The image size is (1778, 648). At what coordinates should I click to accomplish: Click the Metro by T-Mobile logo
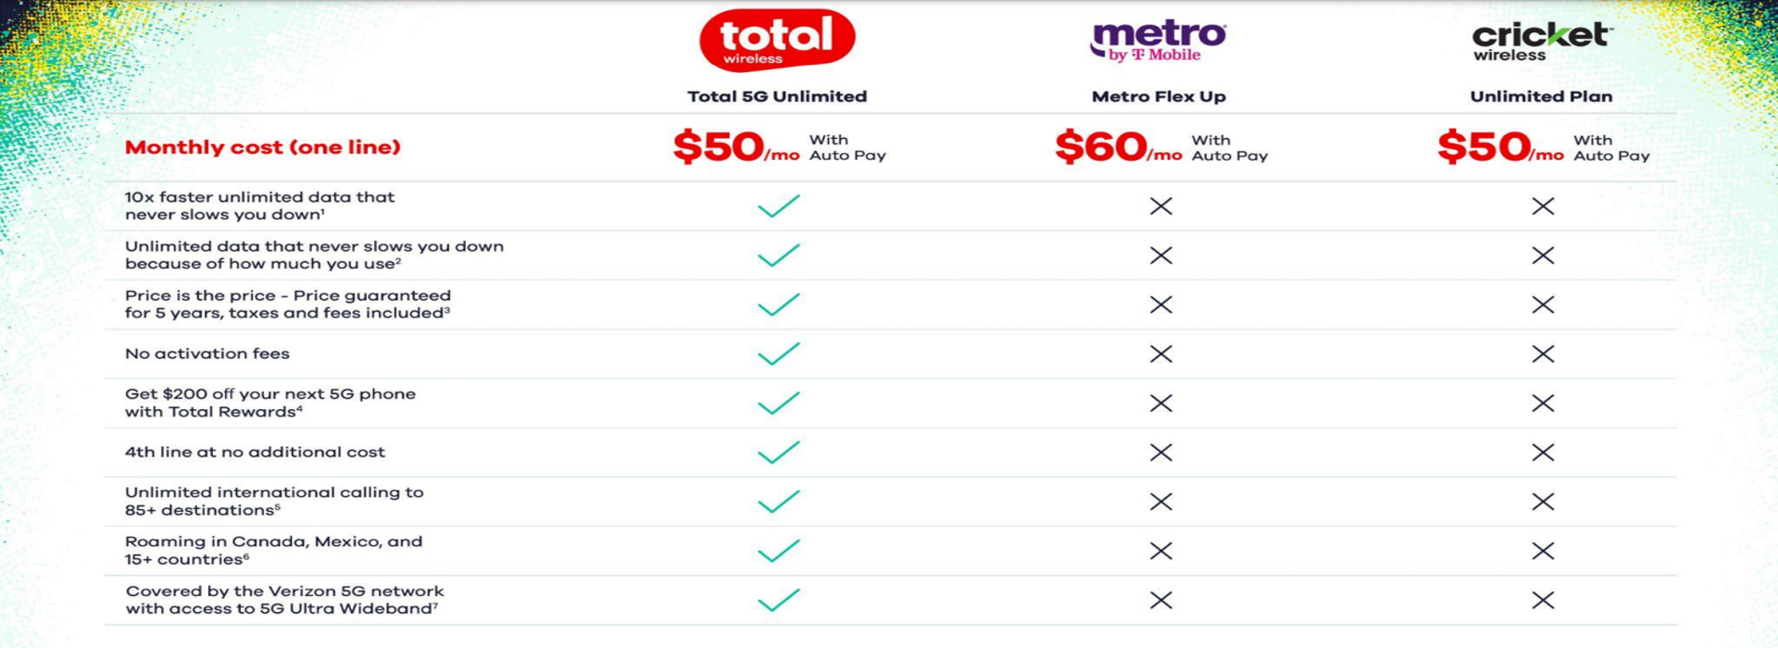click(x=1158, y=41)
